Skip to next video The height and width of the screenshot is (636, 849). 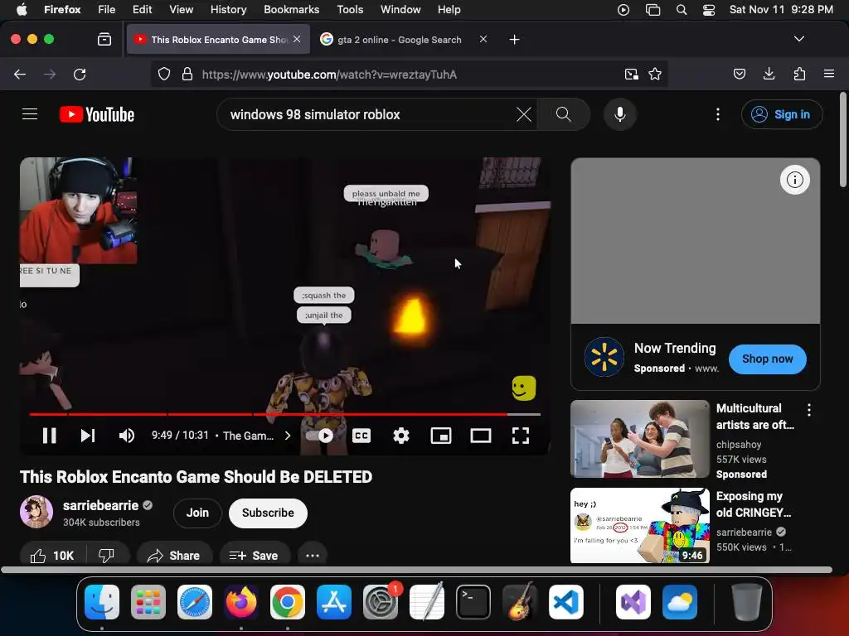pyautogui.click(x=88, y=436)
